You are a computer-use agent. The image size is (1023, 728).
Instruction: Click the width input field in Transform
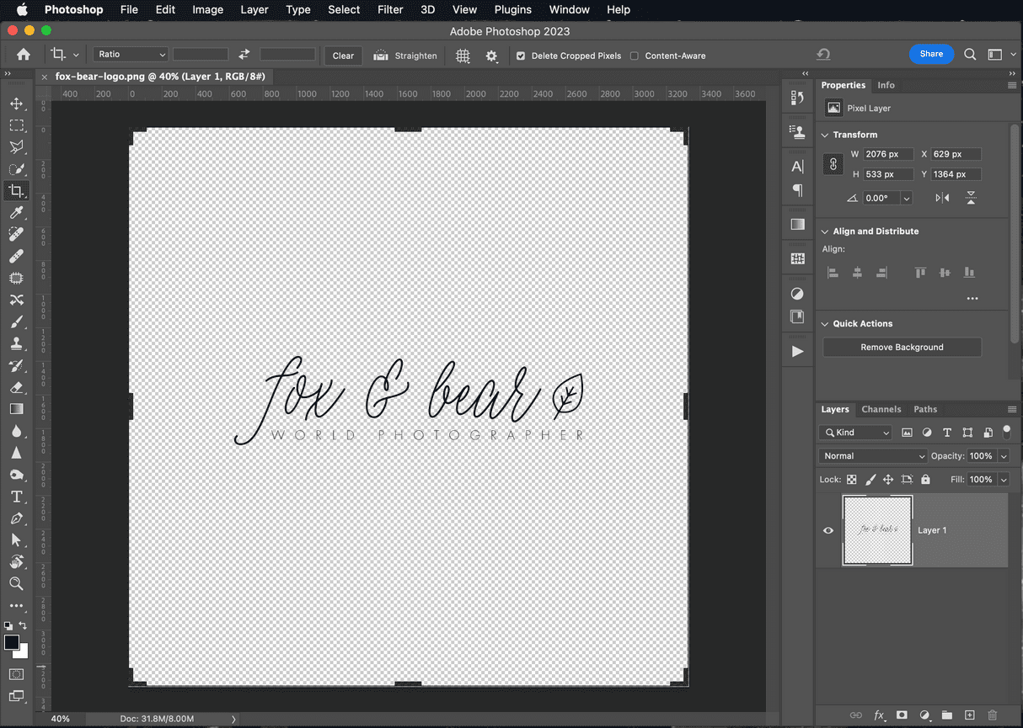888,154
